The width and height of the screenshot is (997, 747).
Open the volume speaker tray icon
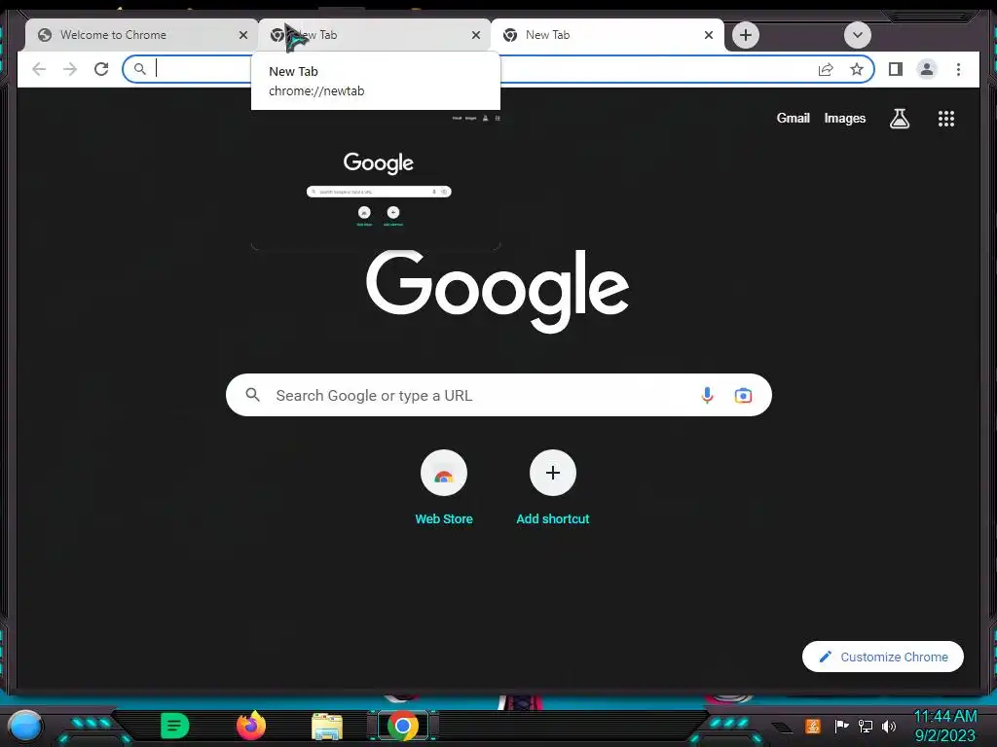coord(888,726)
